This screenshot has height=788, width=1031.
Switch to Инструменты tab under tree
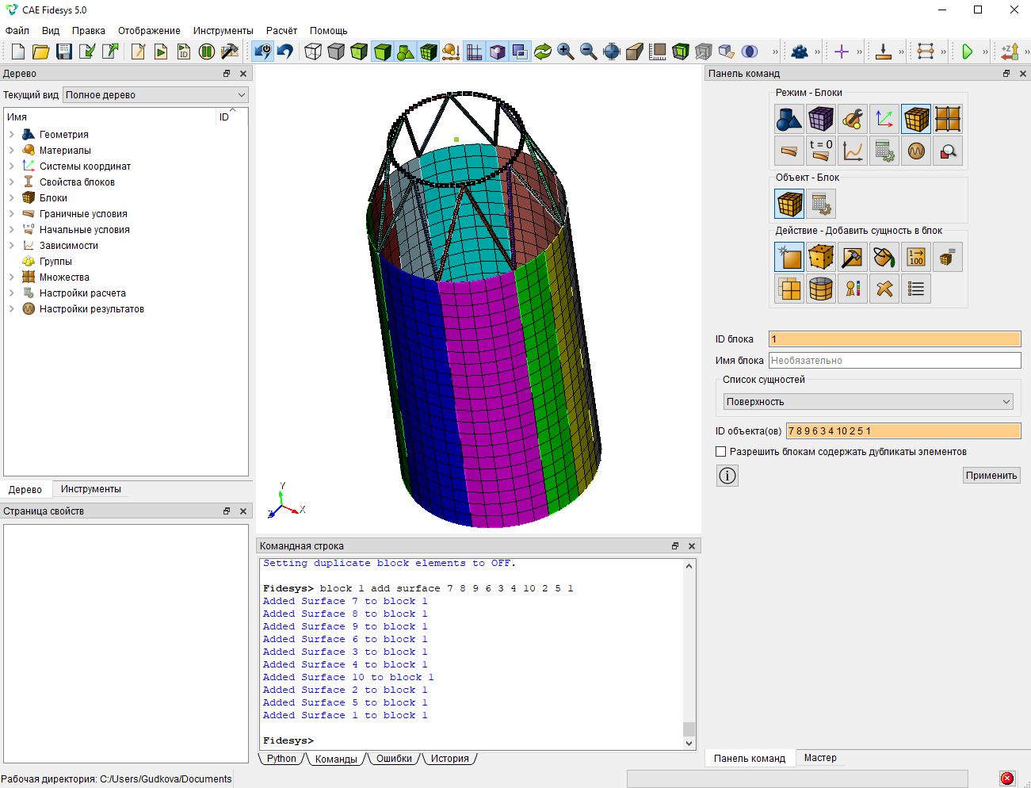click(x=91, y=489)
